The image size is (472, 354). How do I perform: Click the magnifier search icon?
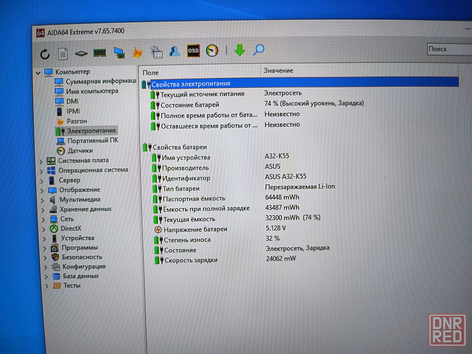point(258,50)
